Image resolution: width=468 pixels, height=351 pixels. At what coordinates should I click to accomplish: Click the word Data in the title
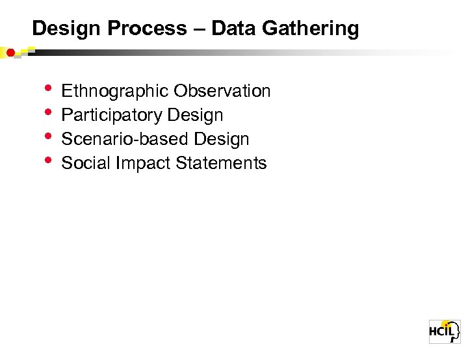pos(232,29)
